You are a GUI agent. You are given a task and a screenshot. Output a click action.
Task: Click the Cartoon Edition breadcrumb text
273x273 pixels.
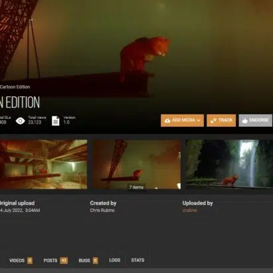point(15,87)
